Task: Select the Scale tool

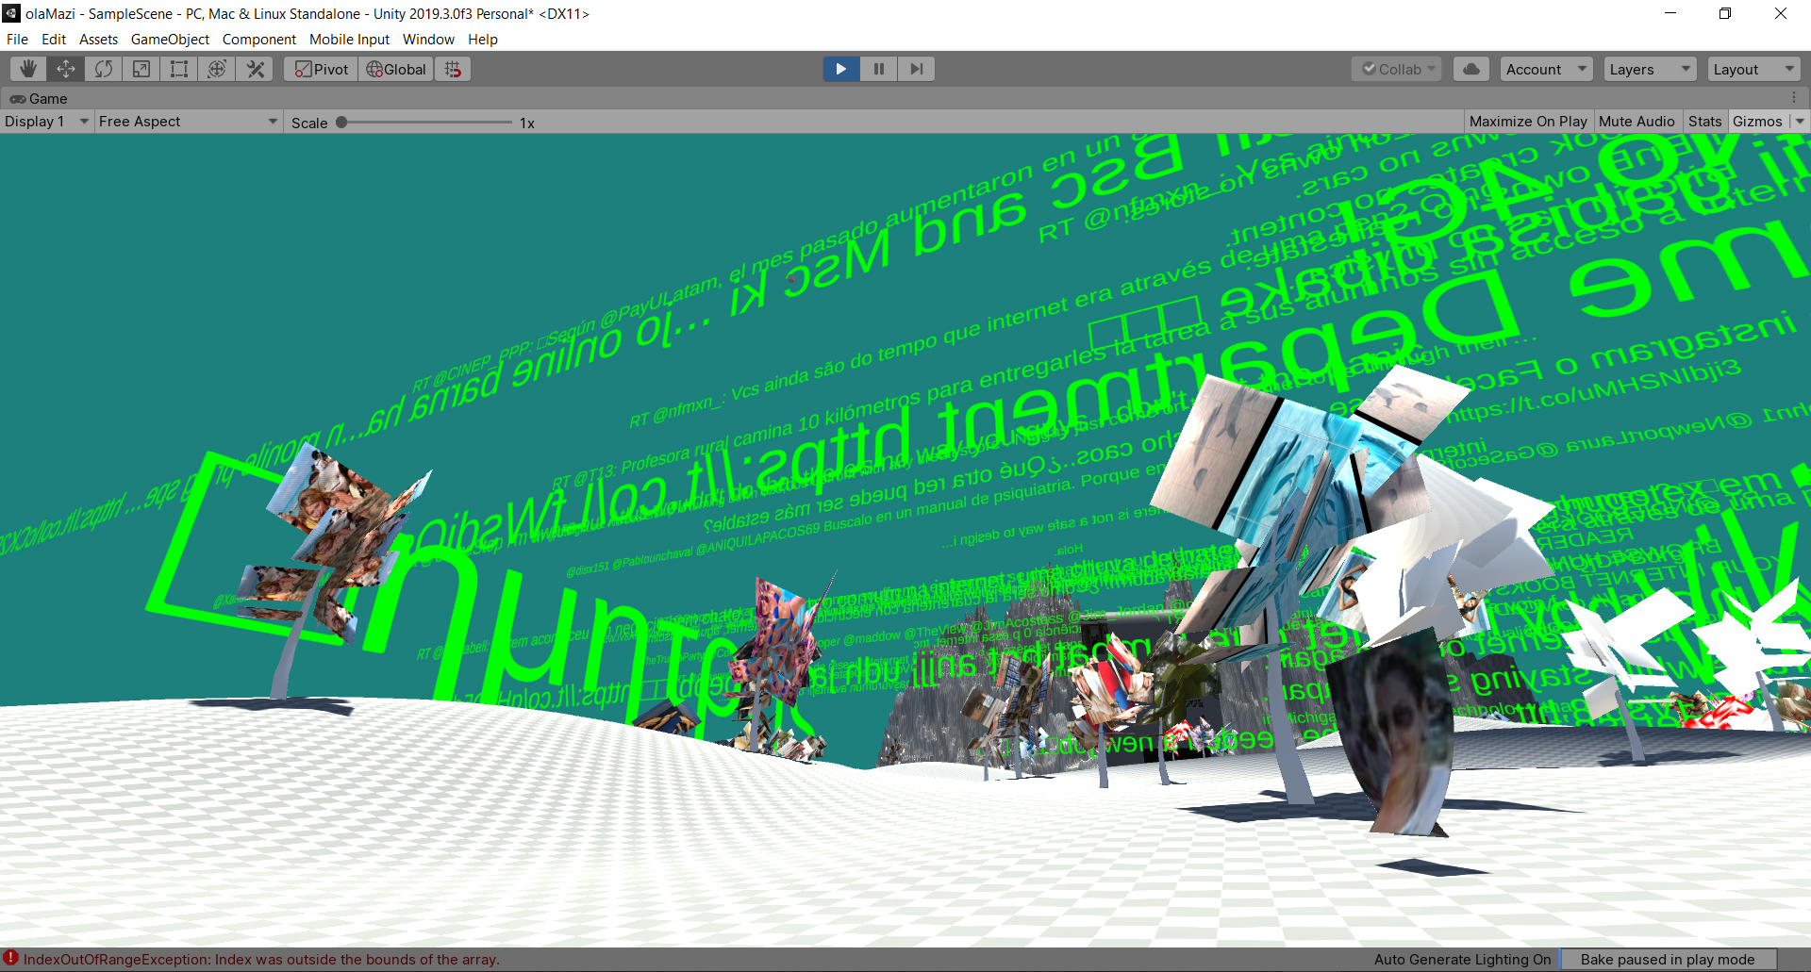Action: (x=141, y=69)
